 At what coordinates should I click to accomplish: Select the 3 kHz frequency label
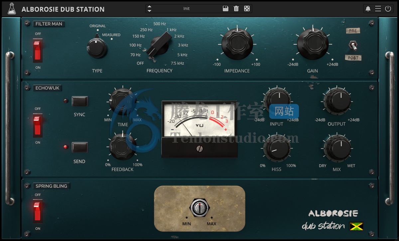tap(183, 45)
